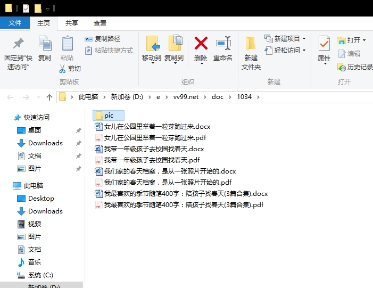Click the History (历史记录) icon
Viewport: 373px width, 288px height.
coord(342,68)
